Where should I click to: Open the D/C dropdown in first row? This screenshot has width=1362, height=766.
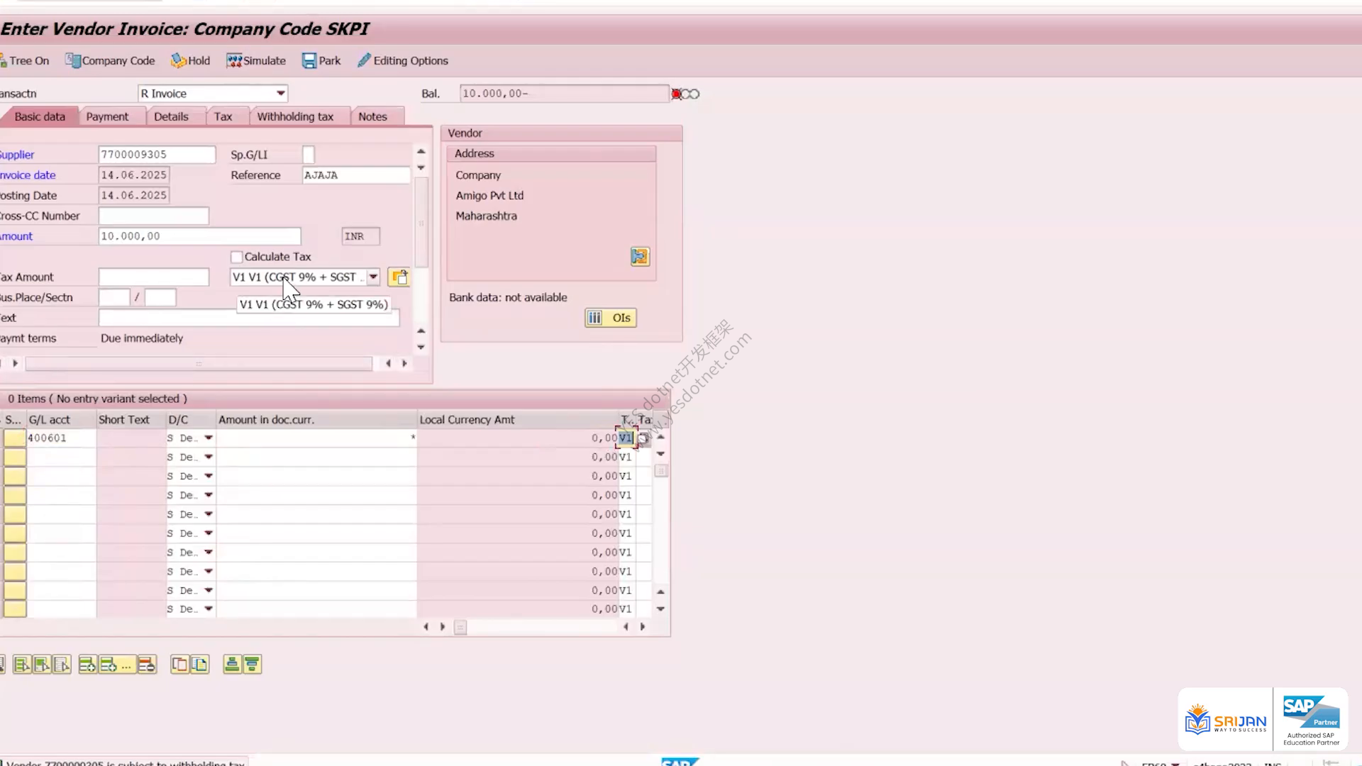point(209,438)
